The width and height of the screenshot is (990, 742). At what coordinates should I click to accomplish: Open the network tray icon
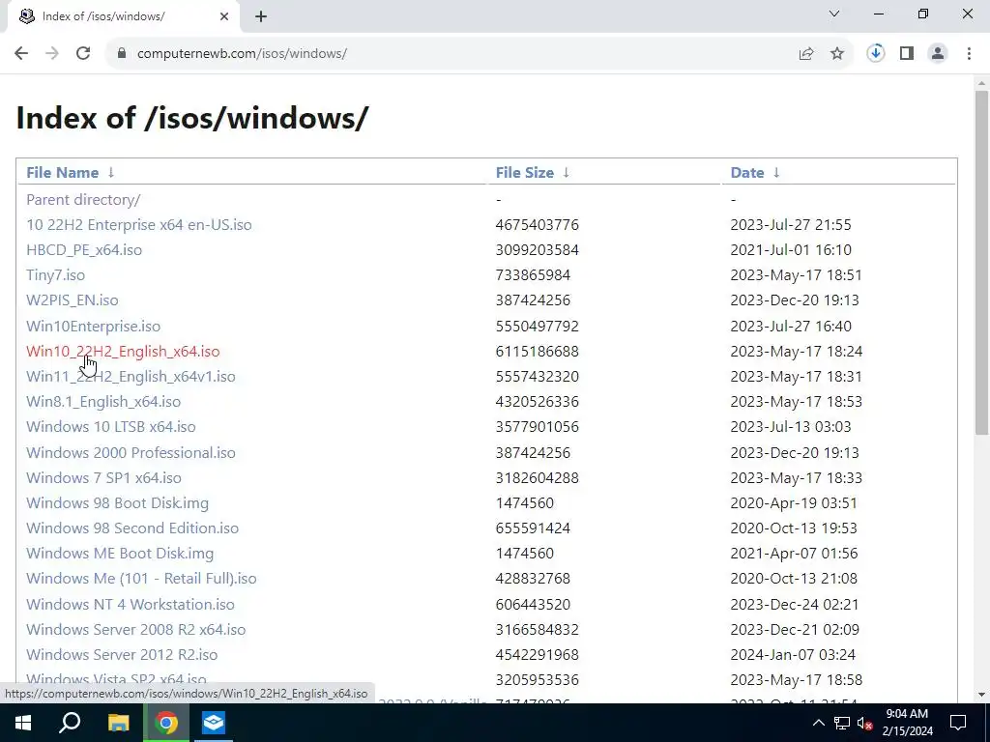coord(842,723)
